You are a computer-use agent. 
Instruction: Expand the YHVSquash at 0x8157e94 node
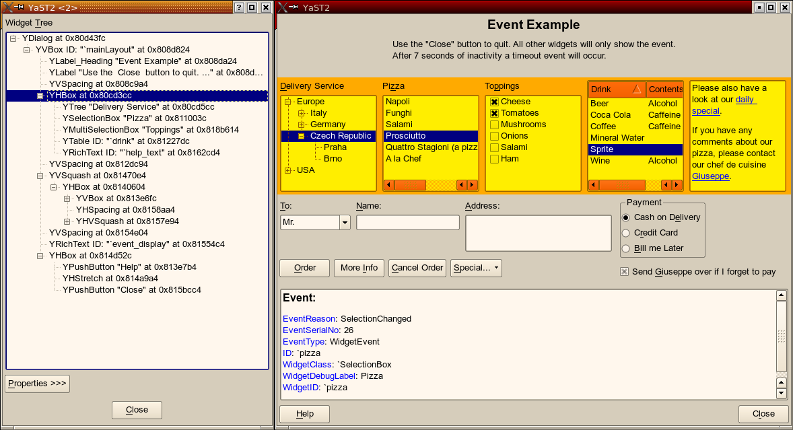click(67, 221)
